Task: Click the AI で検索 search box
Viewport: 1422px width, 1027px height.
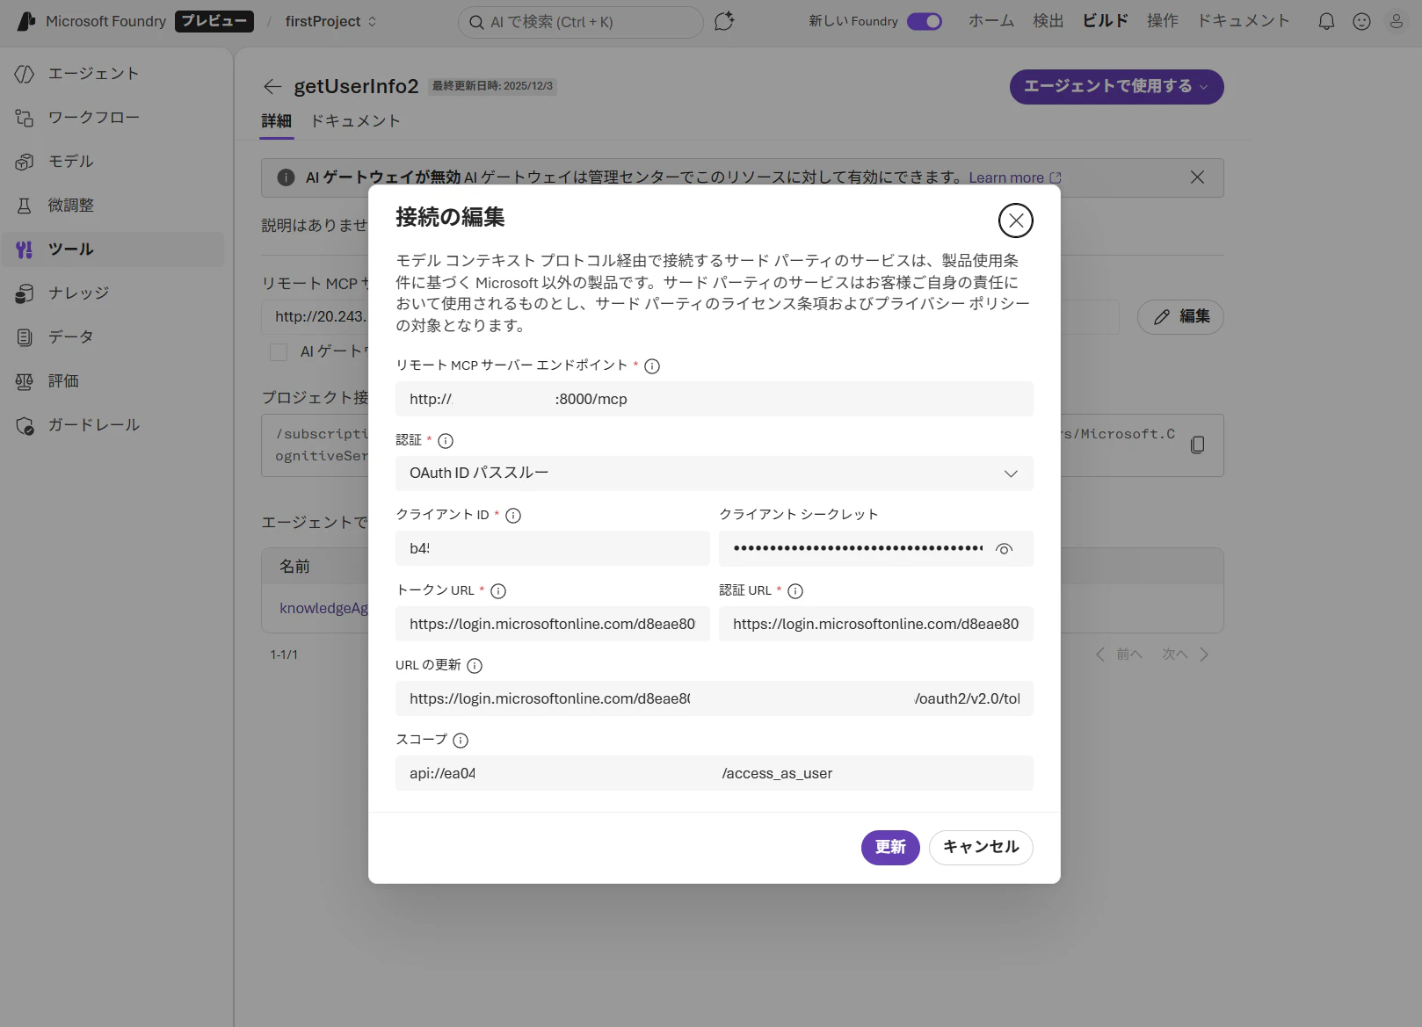Action: click(x=581, y=22)
